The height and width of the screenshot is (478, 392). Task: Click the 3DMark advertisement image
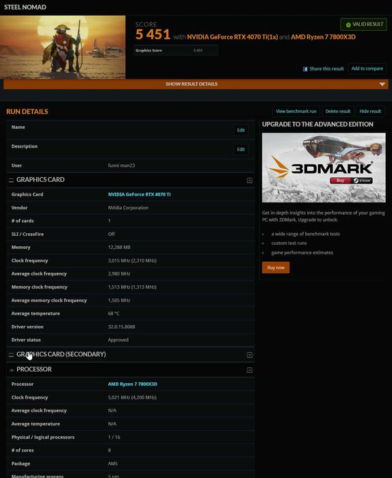324,168
